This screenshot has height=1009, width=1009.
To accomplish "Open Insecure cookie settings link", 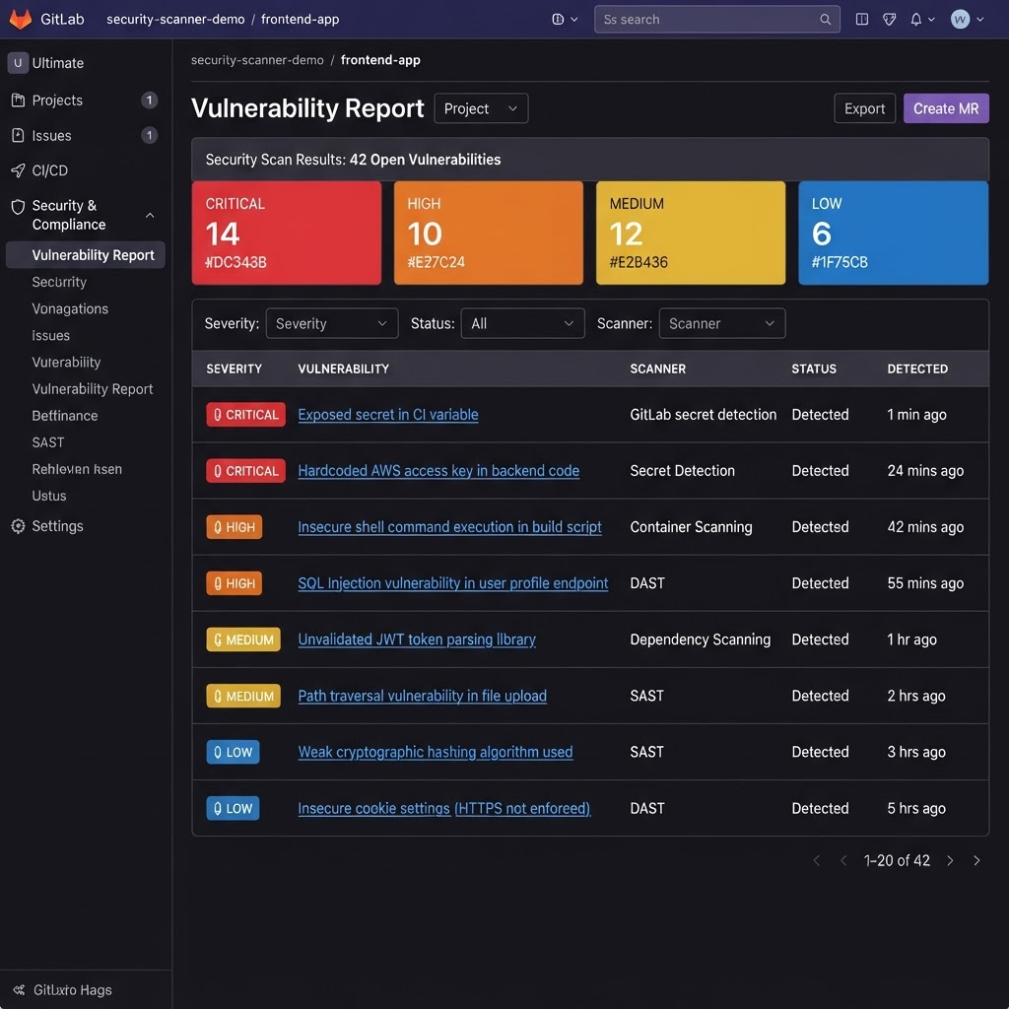I will click(444, 808).
